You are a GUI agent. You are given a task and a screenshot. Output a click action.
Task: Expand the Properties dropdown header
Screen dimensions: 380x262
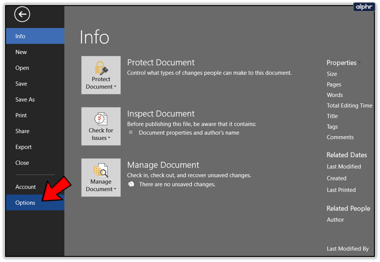pos(343,63)
